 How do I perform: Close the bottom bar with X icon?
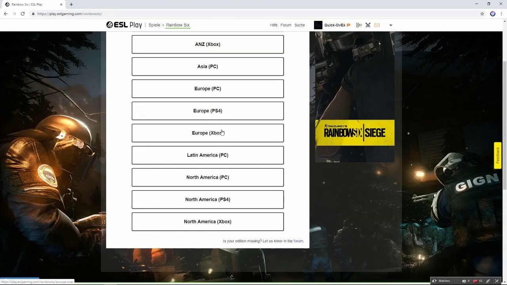click(x=497, y=281)
